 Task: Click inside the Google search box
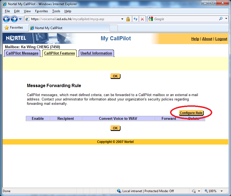pos(186,19)
